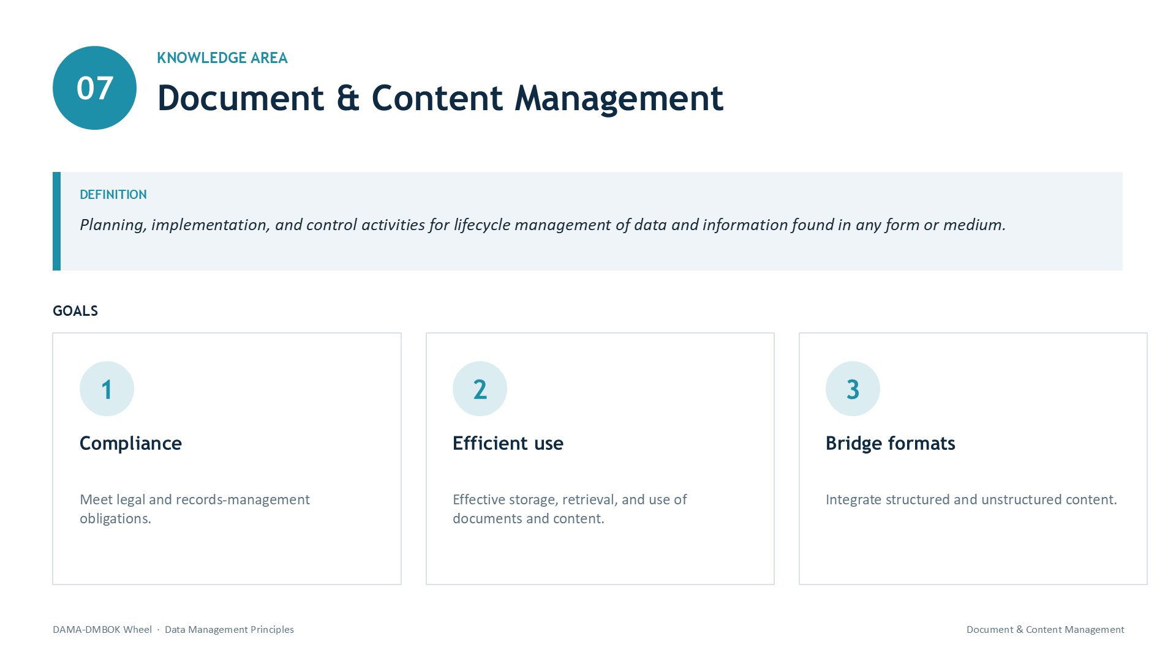
Task: Click footer text 'DAMA-DMBOK Wheel'
Action: (x=102, y=629)
